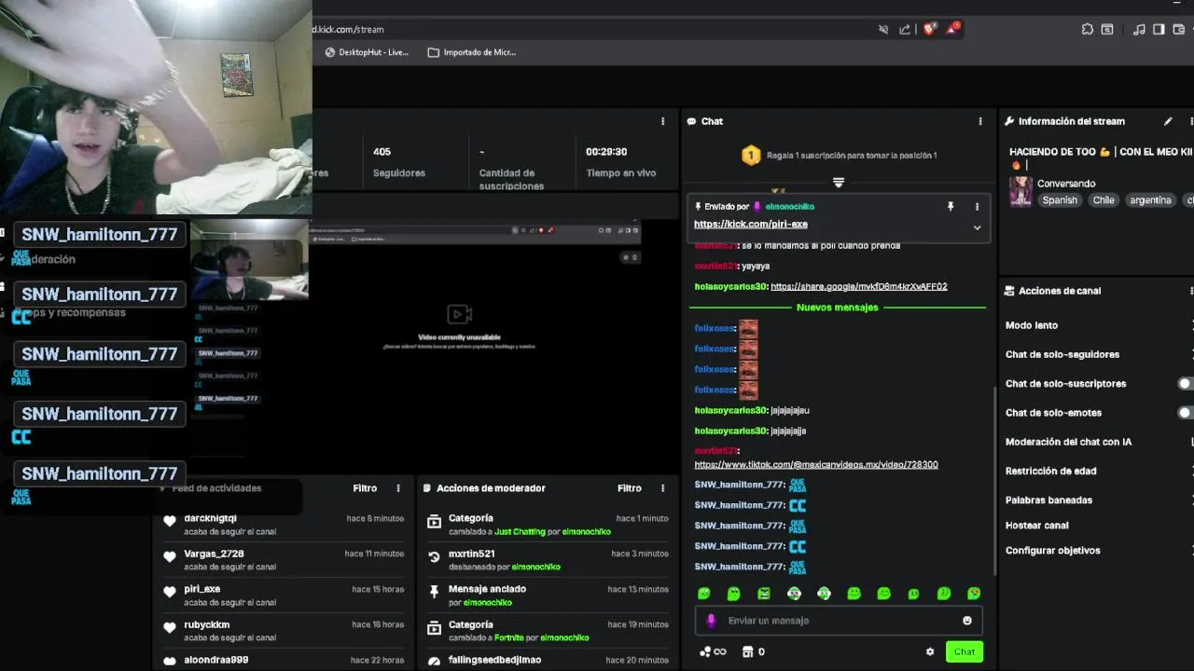Click the 405 Seguidores stat
The height and width of the screenshot is (671, 1194).
point(399,162)
